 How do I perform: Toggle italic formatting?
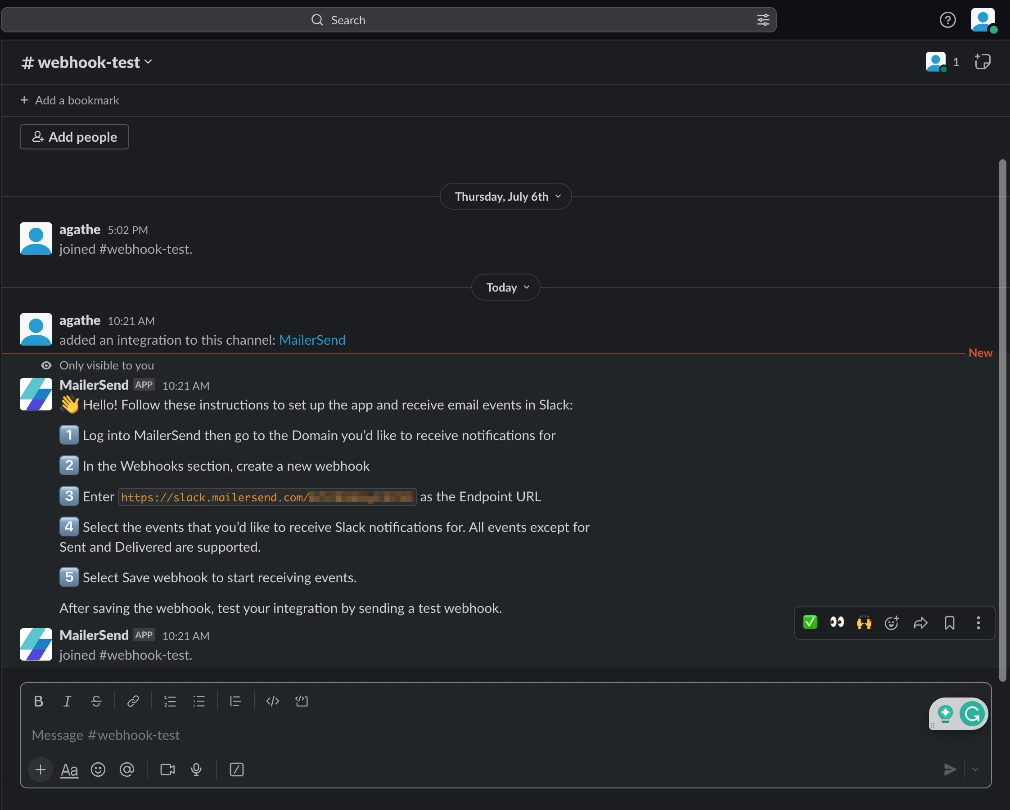68,701
